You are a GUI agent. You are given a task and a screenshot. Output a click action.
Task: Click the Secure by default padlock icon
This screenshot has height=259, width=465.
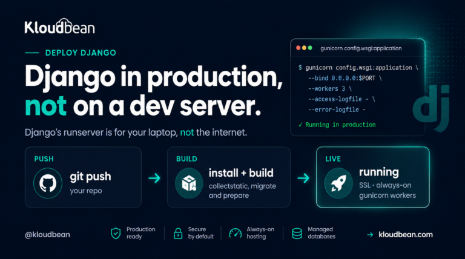178,233
